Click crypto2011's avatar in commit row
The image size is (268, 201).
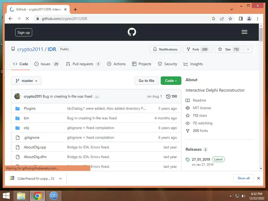[18, 96]
